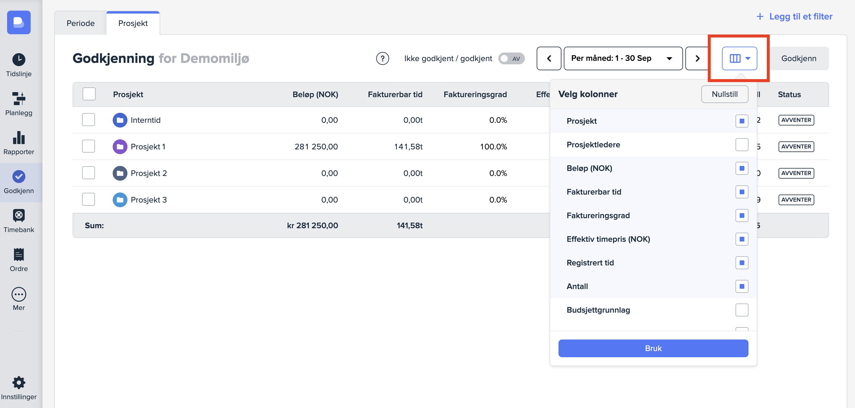Open the Tidslinje clock icon
855x408 pixels.
pyautogui.click(x=19, y=60)
